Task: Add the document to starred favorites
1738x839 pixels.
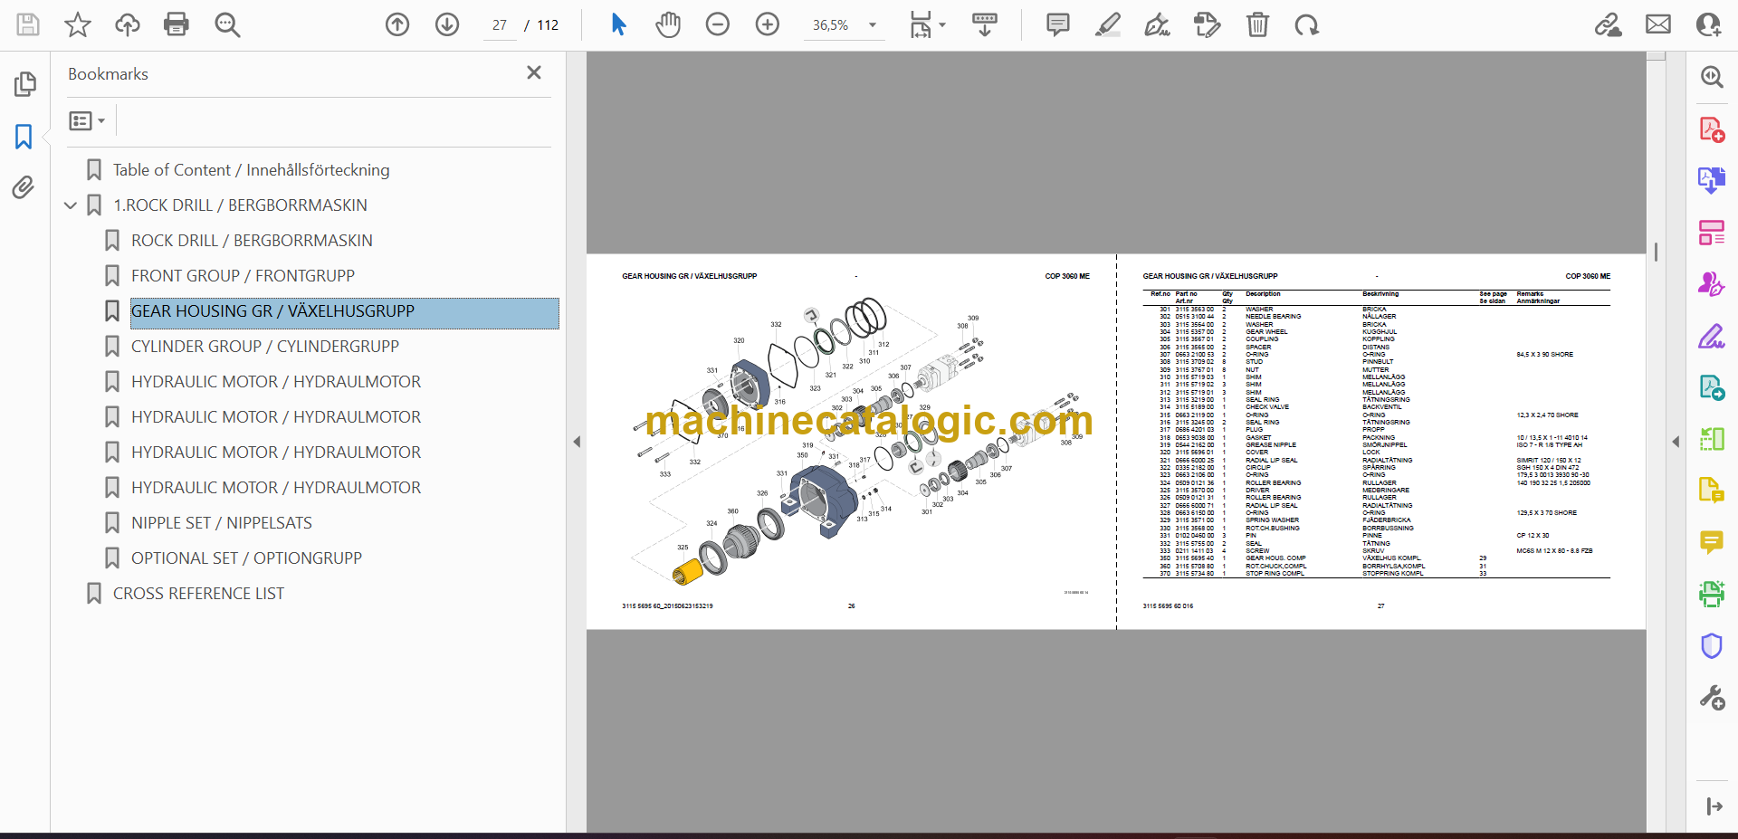Action: pyautogui.click(x=78, y=24)
